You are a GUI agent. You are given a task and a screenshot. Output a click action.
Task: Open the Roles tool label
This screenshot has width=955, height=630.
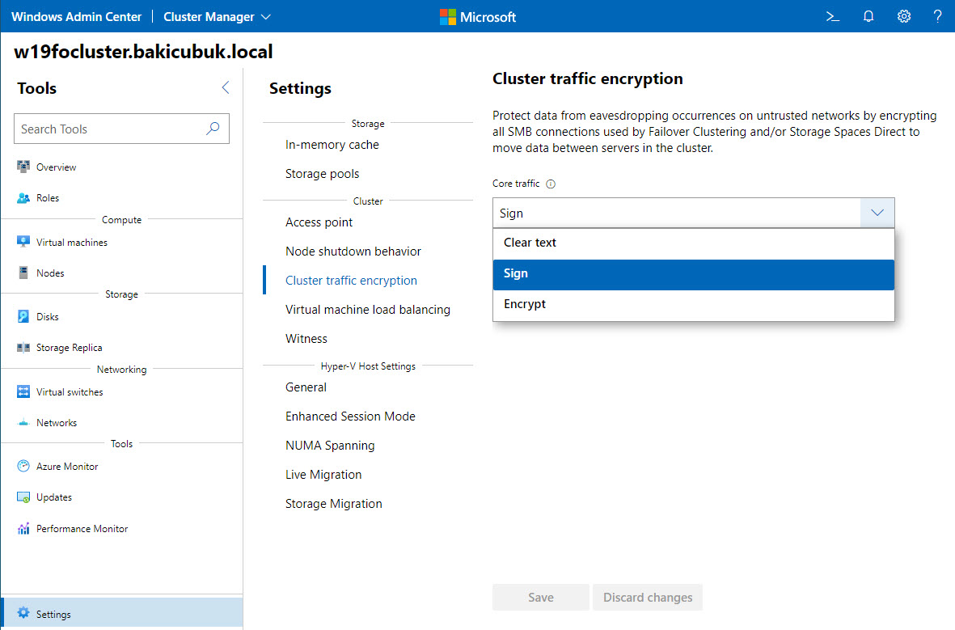tap(48, 198)
